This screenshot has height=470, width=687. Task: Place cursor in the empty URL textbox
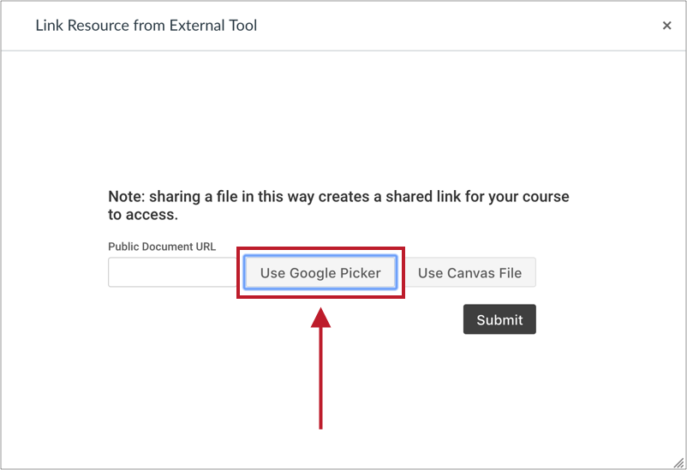173,272
